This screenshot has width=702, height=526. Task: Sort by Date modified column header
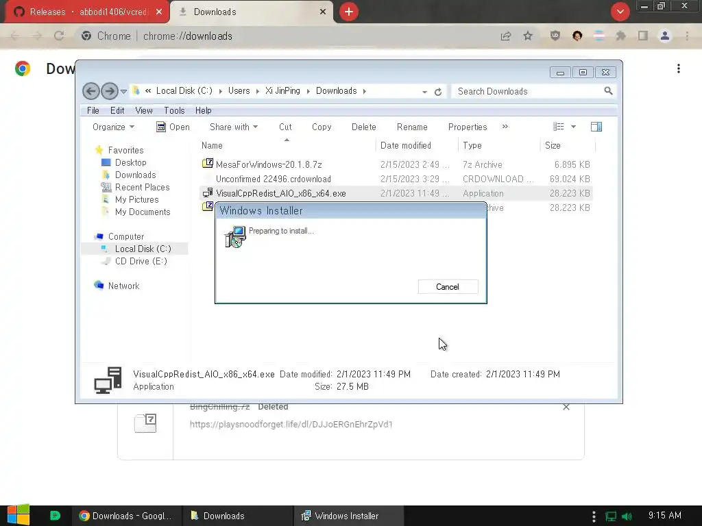click(x=406, y=145)
